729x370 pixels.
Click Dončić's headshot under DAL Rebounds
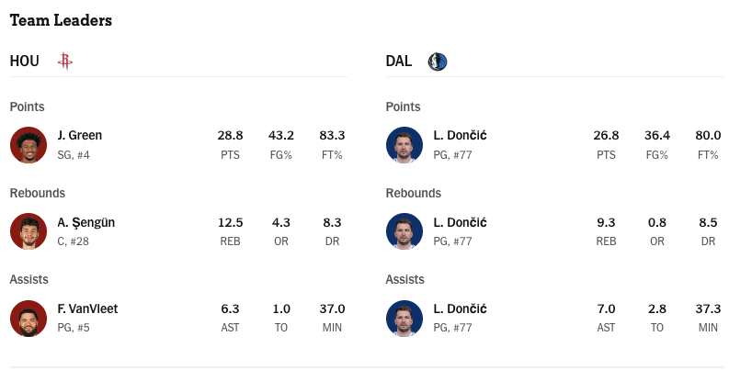[x=404, y=231]
